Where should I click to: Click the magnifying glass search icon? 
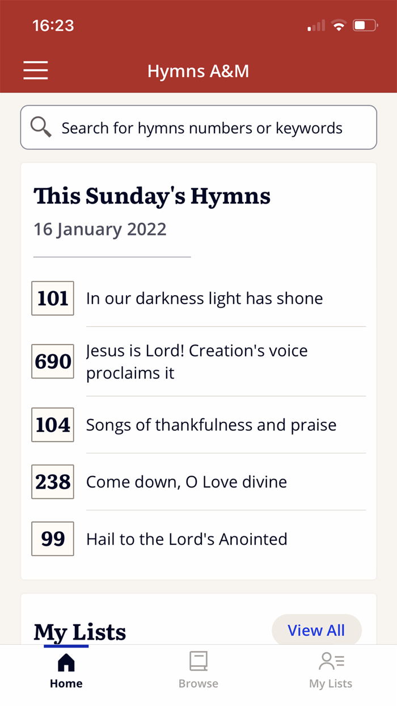click(40, 127)
